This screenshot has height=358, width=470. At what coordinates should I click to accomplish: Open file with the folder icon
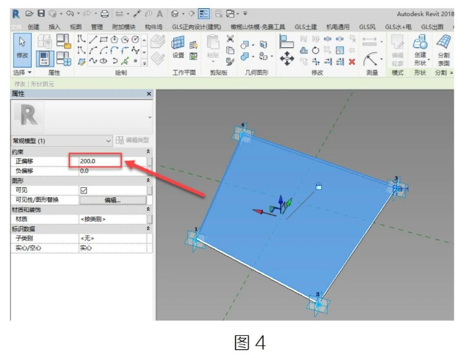pyautogui.click(x=29, y=13)
